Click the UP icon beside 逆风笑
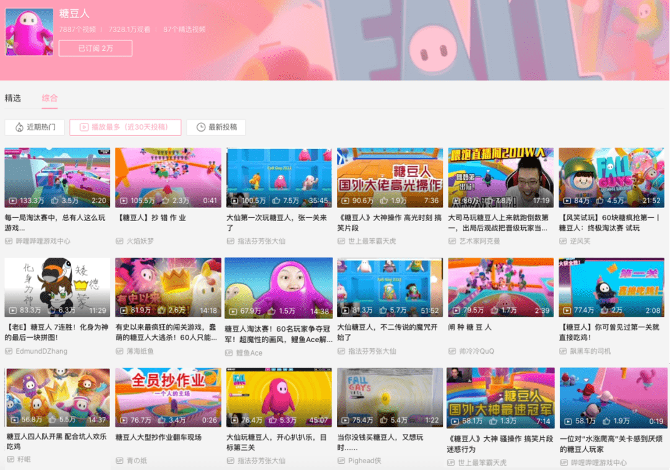The width and height of the screenshot is (670, 470). [x=563, y=241]
